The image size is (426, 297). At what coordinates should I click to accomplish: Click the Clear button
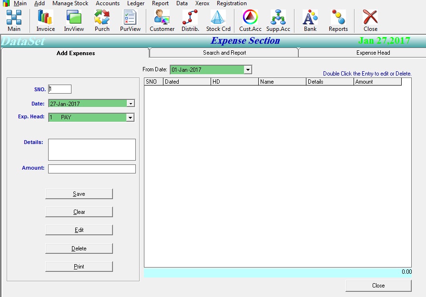(79, 212)
